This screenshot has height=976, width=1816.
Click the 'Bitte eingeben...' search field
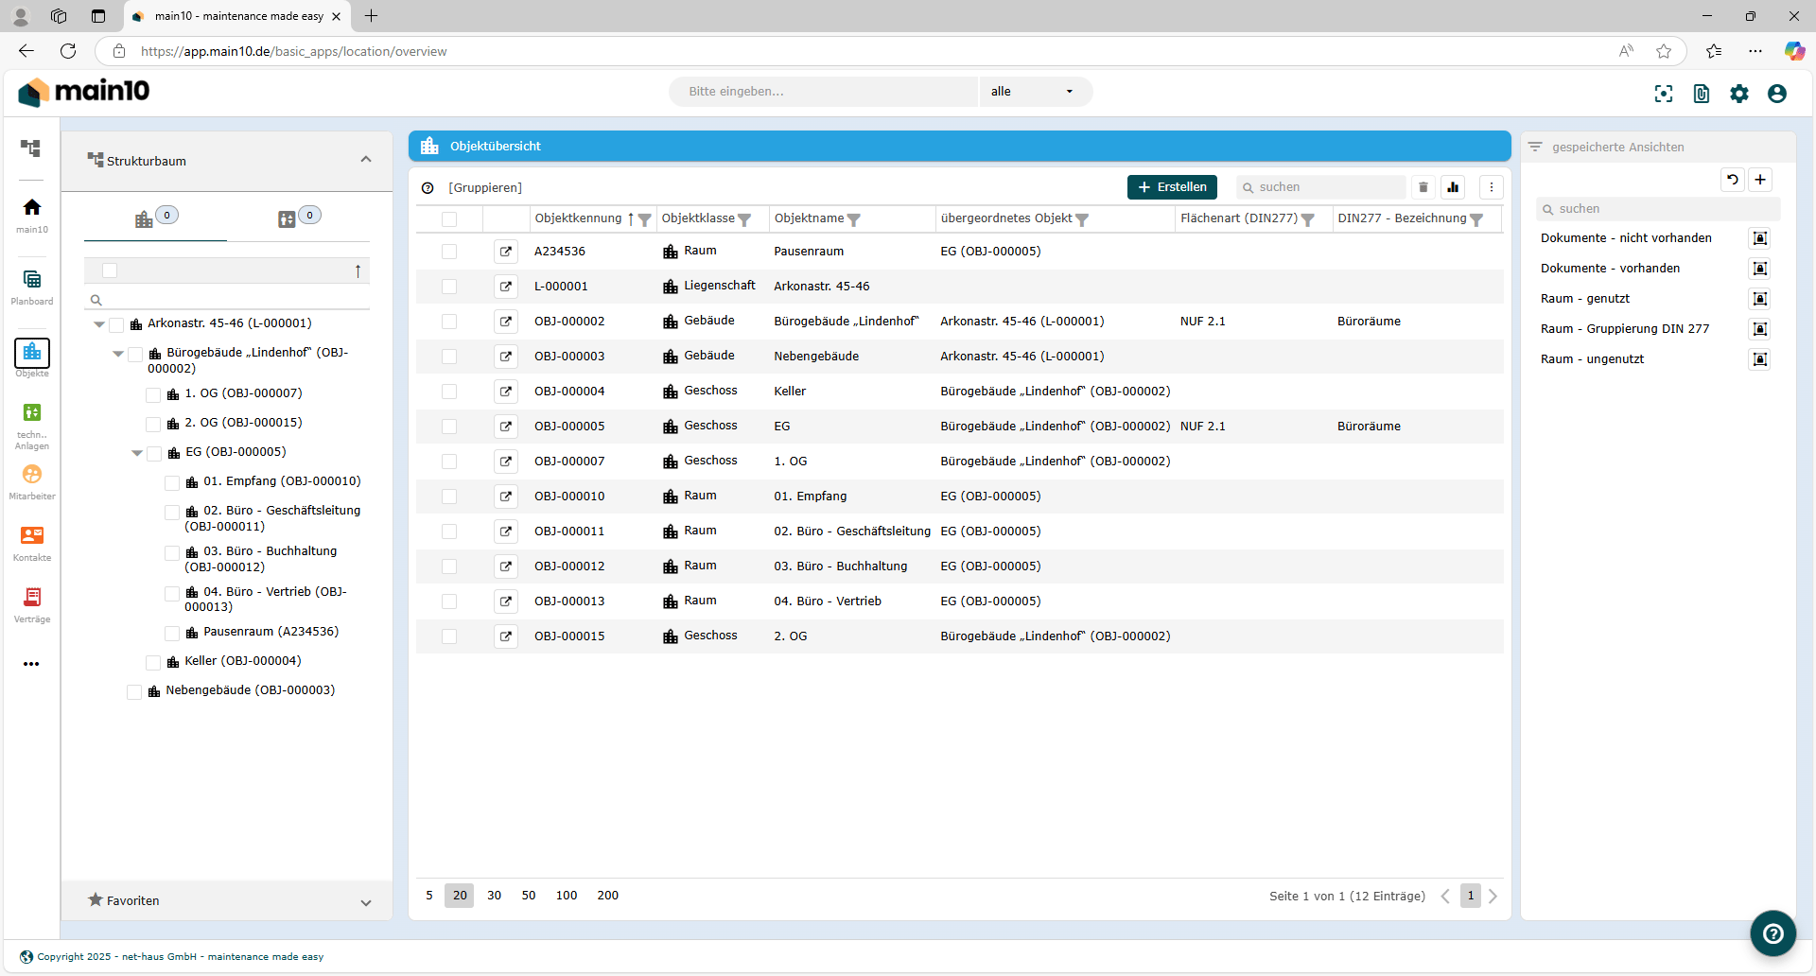823,92
